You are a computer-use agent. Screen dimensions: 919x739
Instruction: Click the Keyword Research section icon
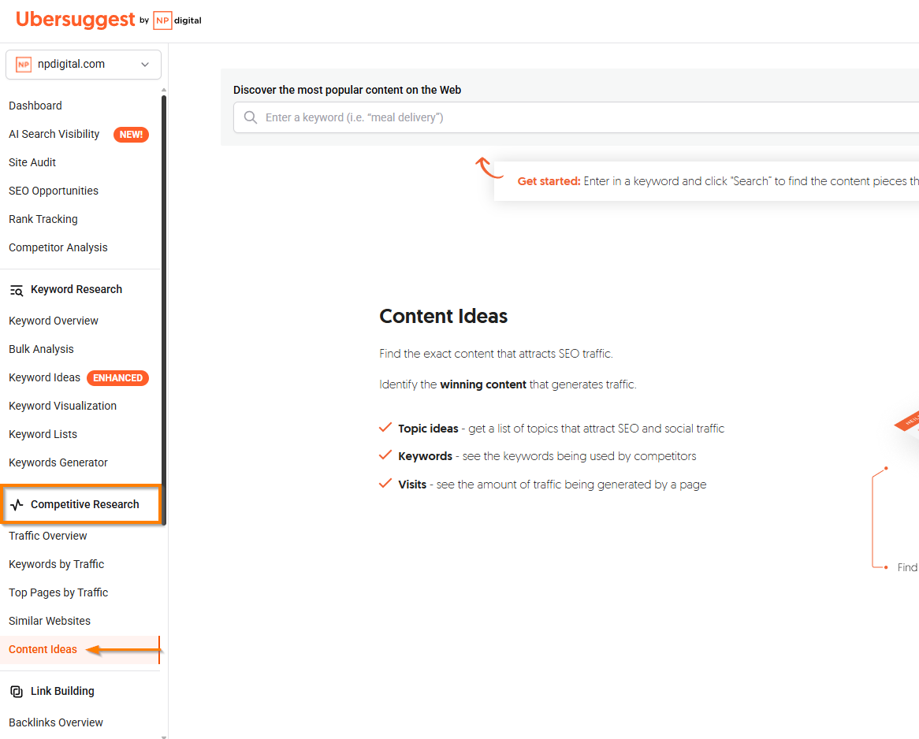click(x=17, y=290)
